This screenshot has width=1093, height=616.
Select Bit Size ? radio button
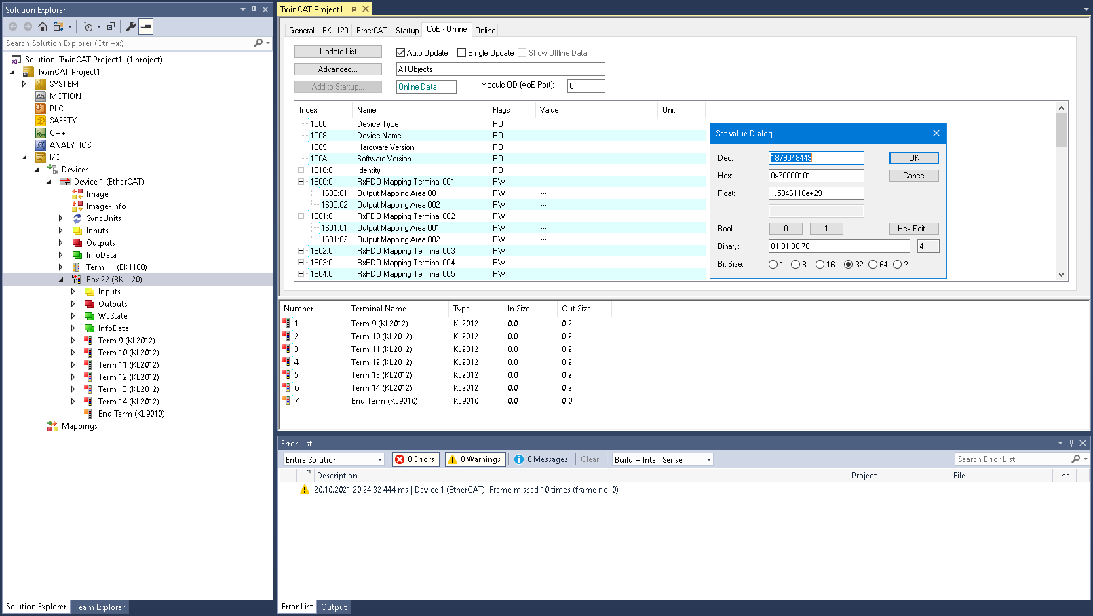897,265
